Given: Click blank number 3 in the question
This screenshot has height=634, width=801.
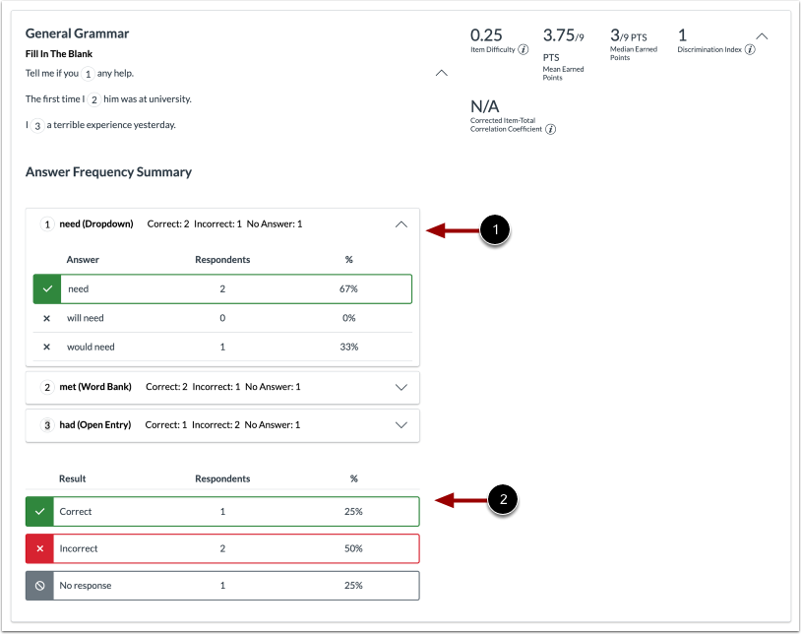Looking at the screenshot, I should point(36,125).
